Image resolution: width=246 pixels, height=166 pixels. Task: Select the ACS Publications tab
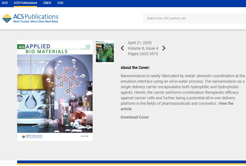pyautogui.click(x=25, y=3)
